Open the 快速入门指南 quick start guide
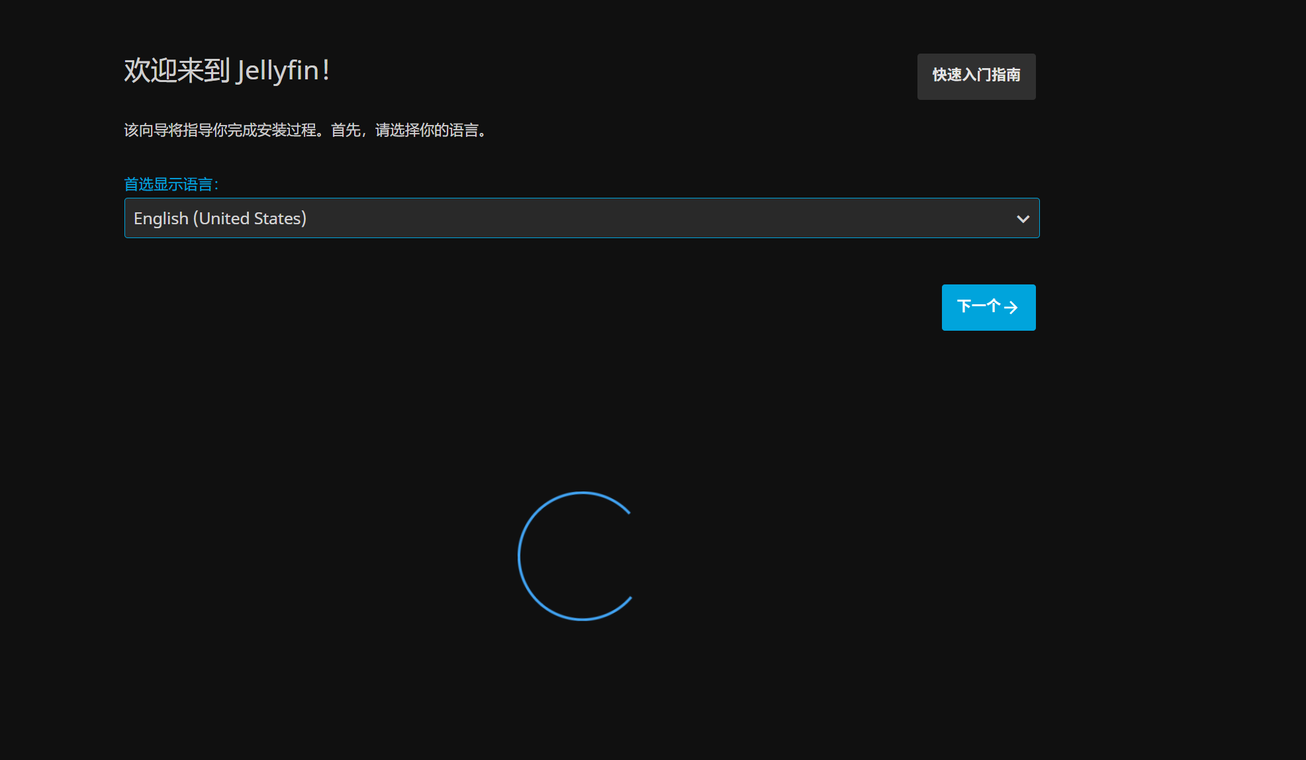 point(976,77)
